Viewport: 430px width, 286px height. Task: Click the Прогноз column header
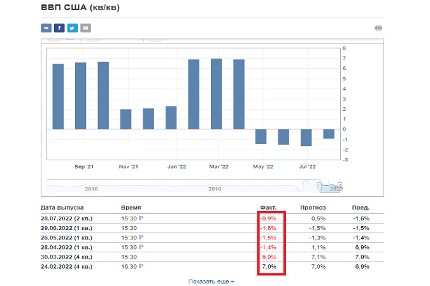(x=313, y=208)
